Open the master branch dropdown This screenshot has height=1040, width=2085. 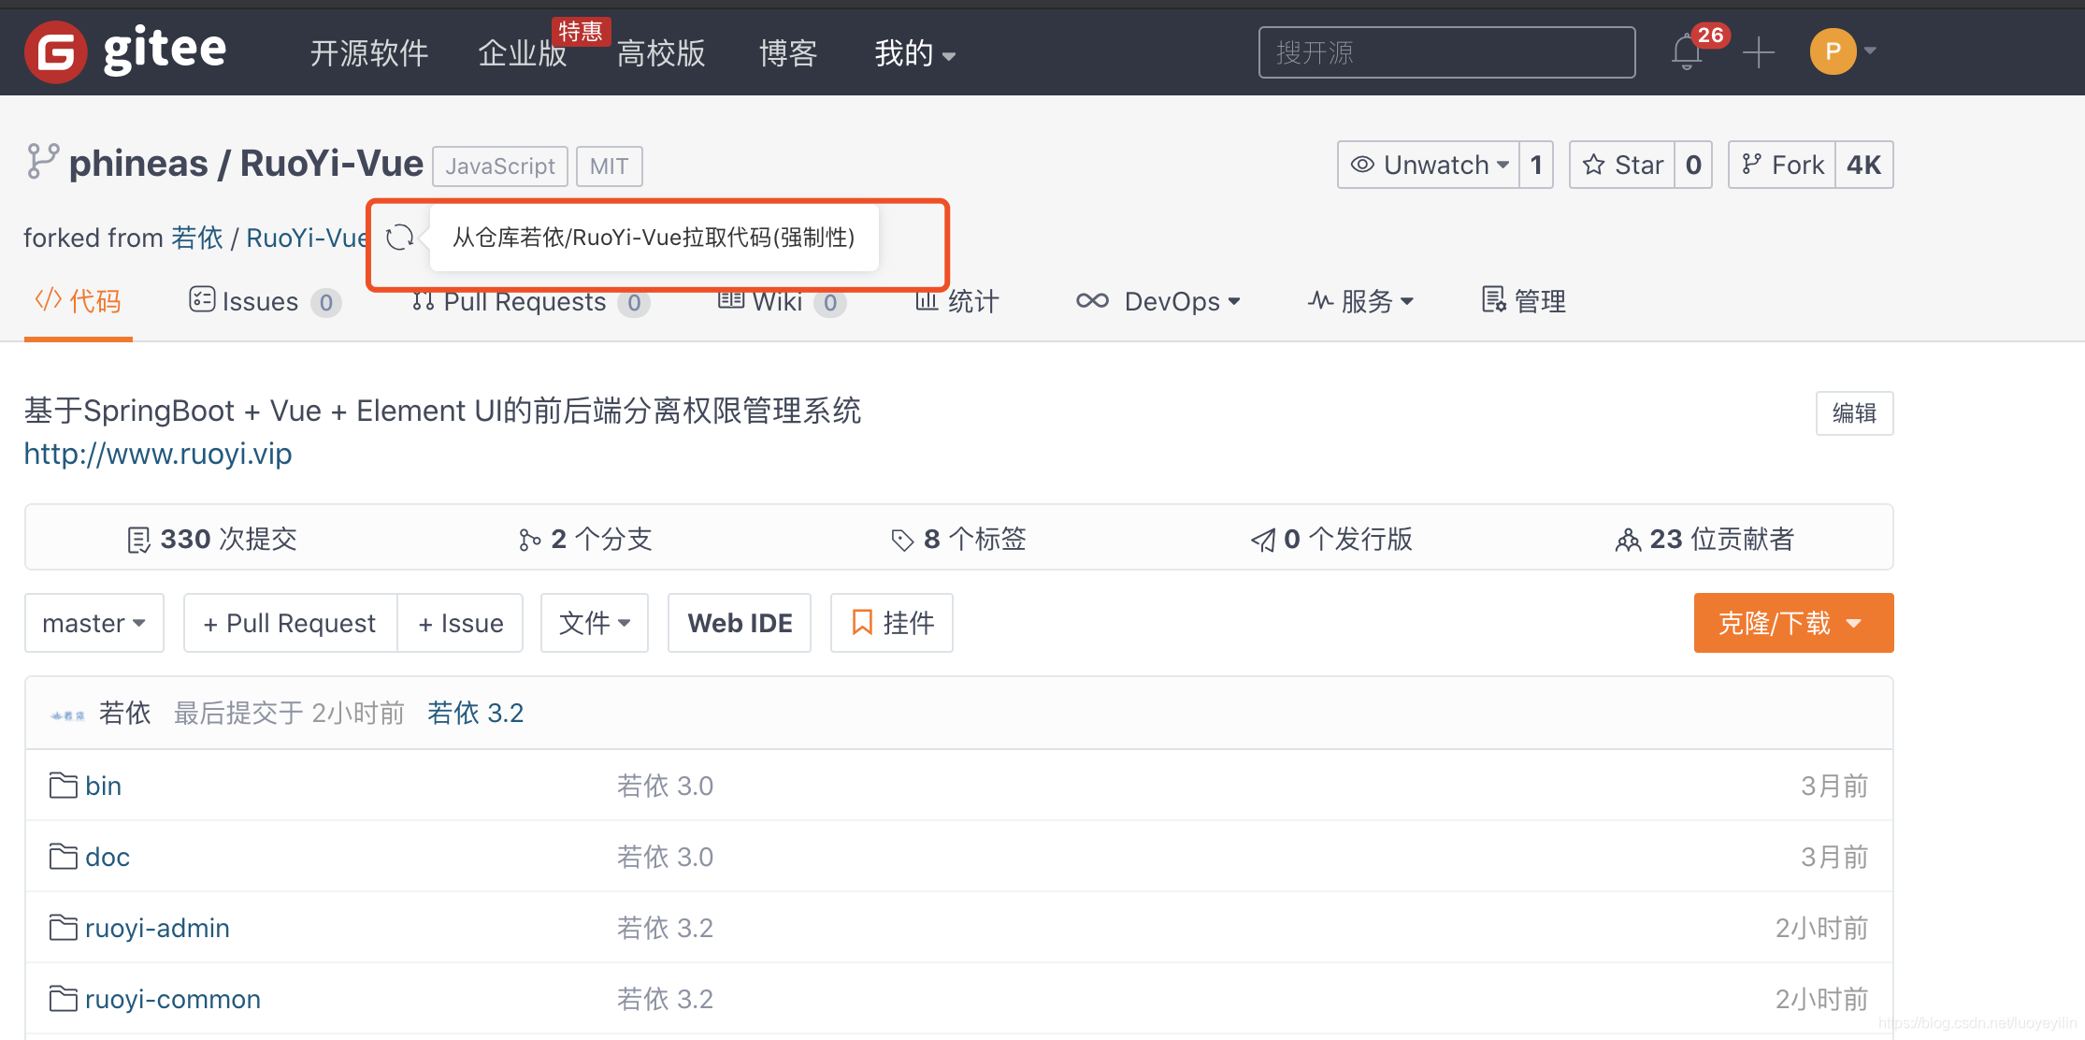[94, 623]
